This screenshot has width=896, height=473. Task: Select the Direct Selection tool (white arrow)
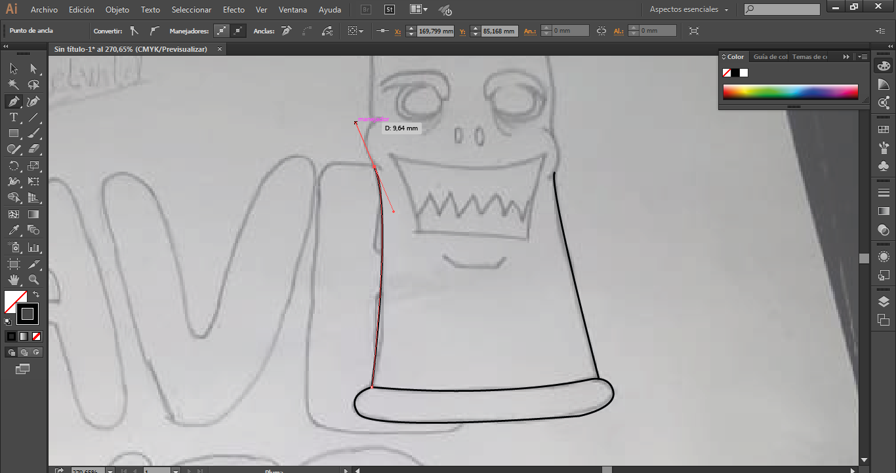(33, 69)
